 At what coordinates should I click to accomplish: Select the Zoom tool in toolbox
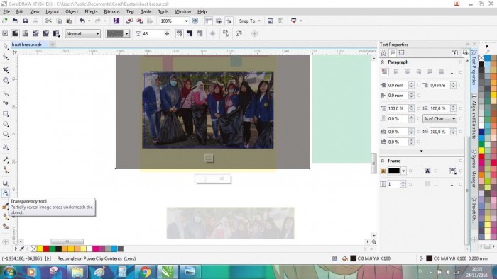(6, 80)
